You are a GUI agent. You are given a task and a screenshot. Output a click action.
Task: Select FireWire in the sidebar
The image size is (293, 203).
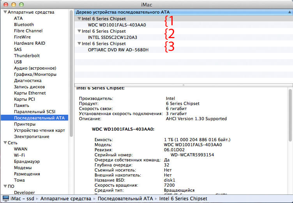click(22, 37)
